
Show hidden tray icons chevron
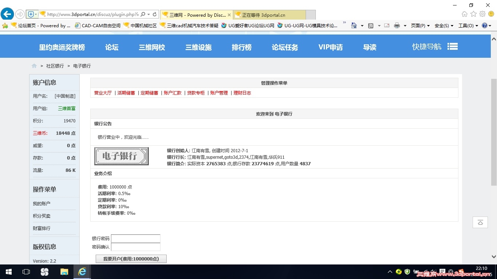click(390, 272)
